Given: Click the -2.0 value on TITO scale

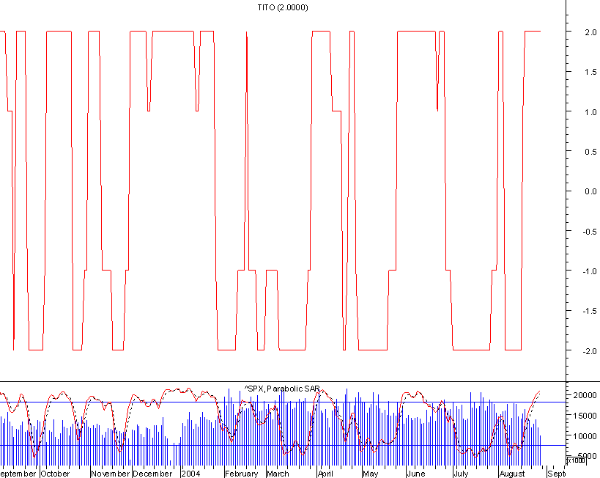Looking at the screenshot, I should point(589,351).
